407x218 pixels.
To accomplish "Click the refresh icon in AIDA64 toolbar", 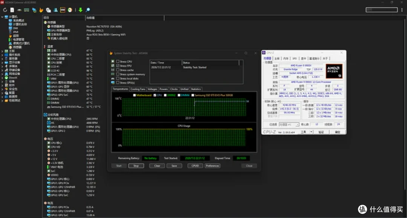I will pos(5,10).
